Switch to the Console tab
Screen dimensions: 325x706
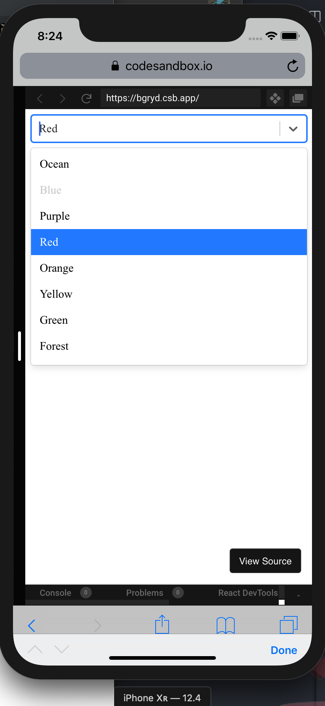[x=55, y=593]
